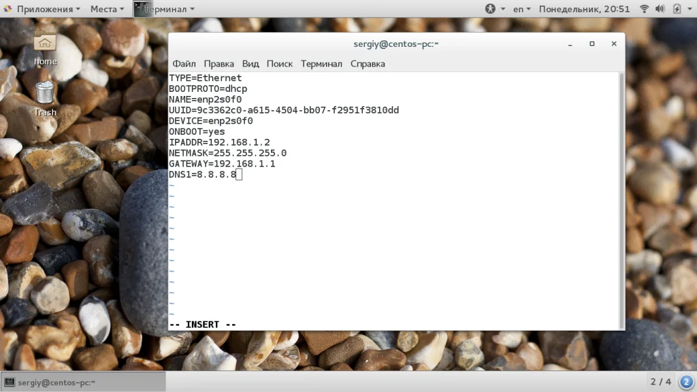Click the clock showing Понедельник, 20:51
697x392 pixels.
584,9
